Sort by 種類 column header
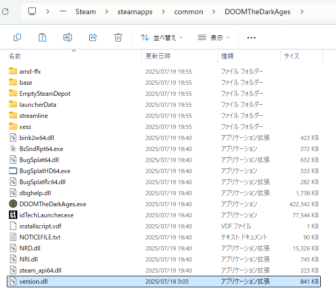The width and height of the screenshot is (336, 291). coord(227,56)
